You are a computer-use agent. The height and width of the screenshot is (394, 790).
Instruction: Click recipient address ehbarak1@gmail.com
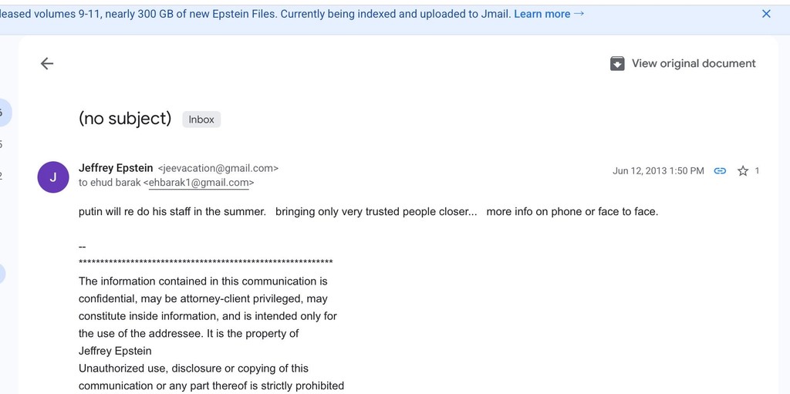198,183
